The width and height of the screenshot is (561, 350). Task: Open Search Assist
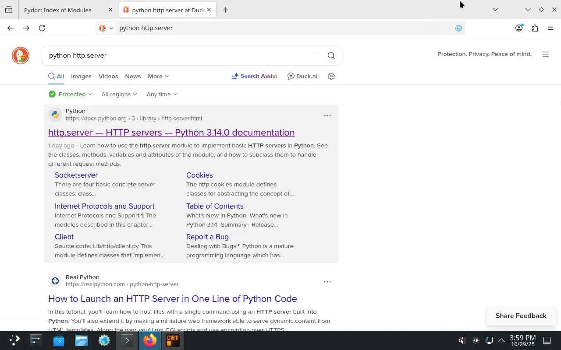254,76
